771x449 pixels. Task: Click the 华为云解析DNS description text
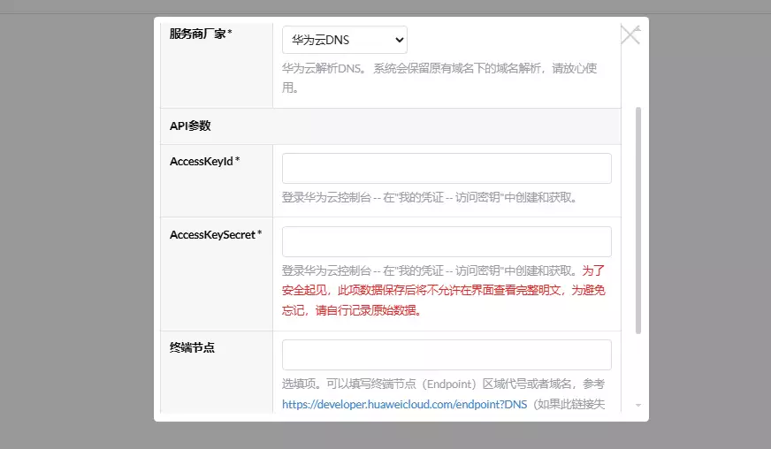click(439, 68)
